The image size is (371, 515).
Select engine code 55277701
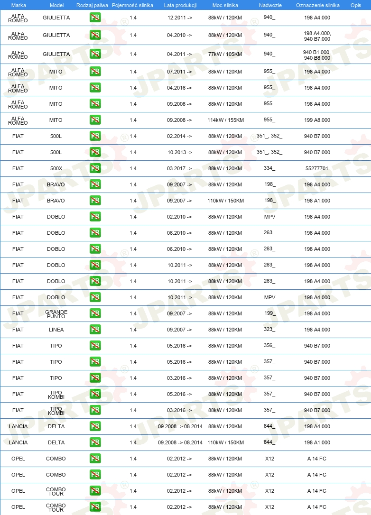tap(317, 168)
